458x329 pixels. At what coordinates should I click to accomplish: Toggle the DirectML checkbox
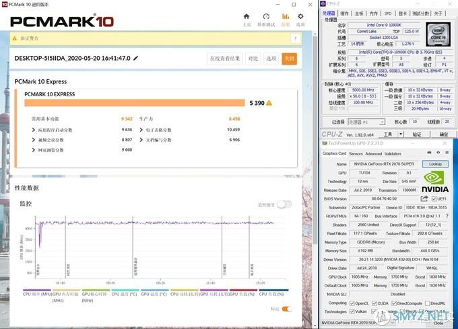point(427,303)
